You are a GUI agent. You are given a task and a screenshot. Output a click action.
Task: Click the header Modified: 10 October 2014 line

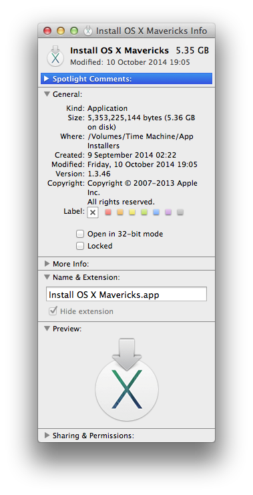[130, 62]
